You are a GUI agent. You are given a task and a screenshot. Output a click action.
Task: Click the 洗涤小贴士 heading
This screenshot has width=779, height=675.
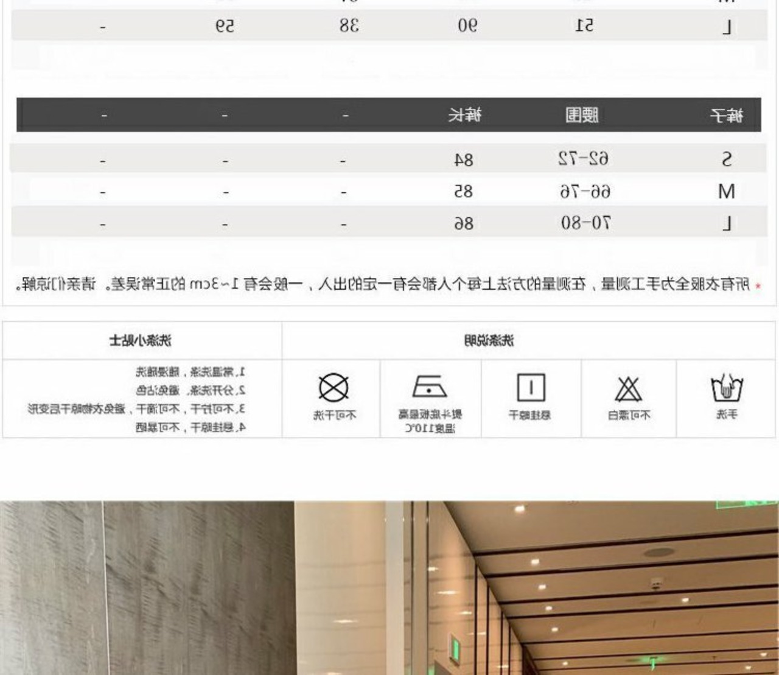click(141, 340)
